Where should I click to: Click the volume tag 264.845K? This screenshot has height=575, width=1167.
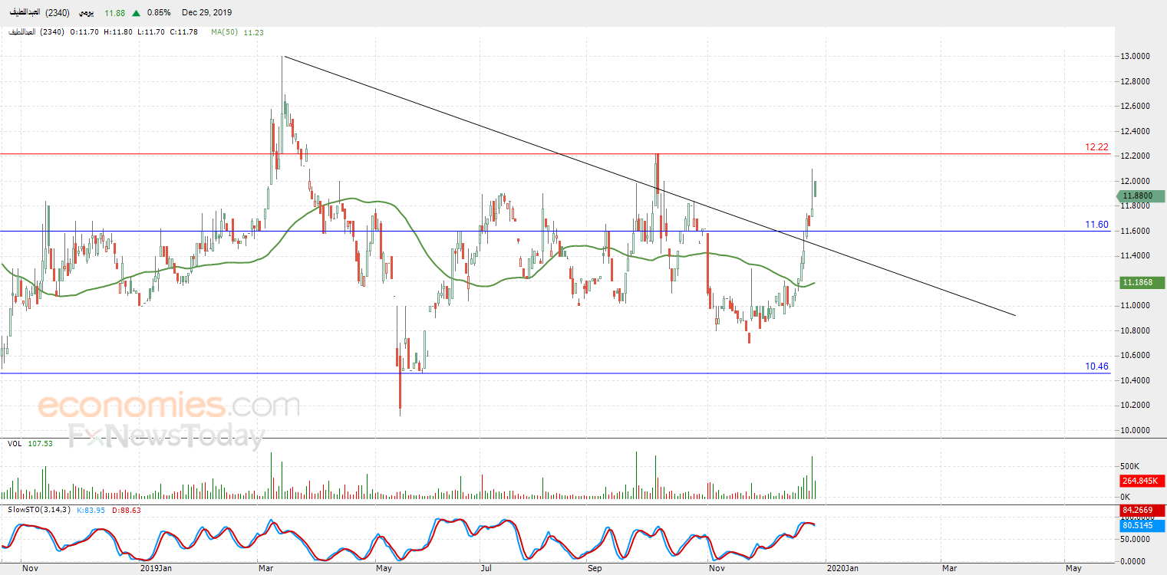1142,481
